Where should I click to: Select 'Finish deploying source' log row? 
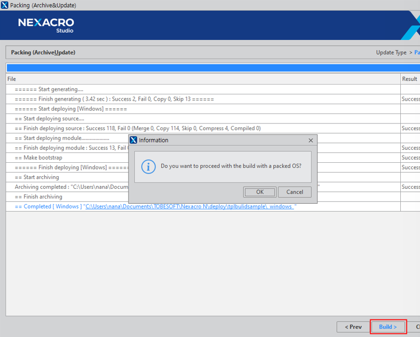(x=137, y=128)
